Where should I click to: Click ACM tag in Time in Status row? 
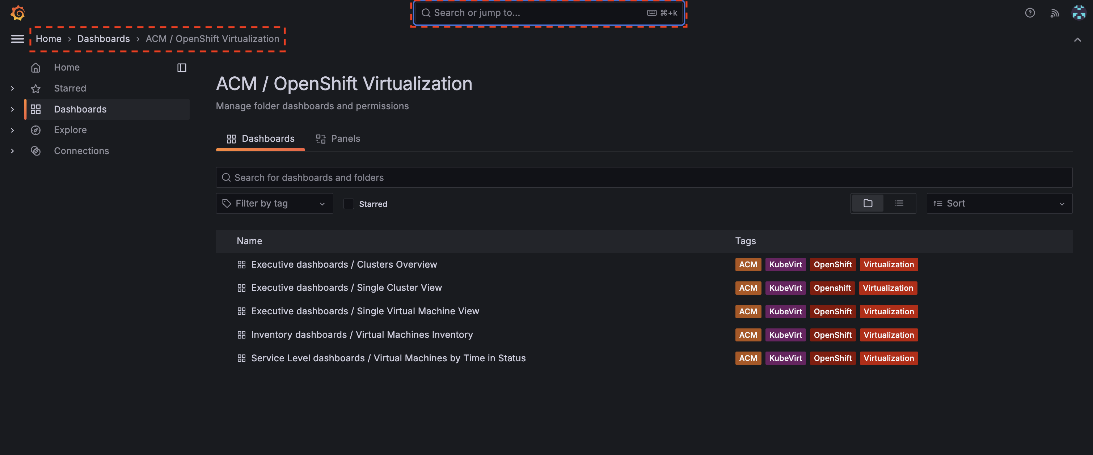748,358
